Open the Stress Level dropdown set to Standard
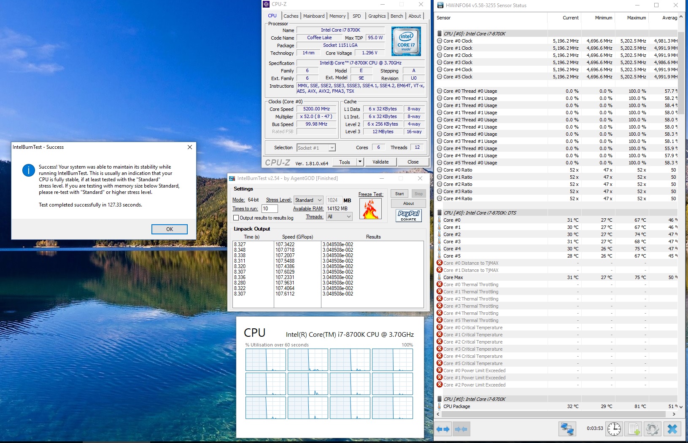 (x=309, y=200)
